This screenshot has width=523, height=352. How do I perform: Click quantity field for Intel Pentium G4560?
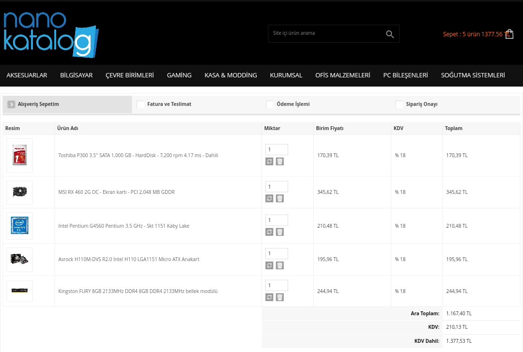tap(277, 220)
